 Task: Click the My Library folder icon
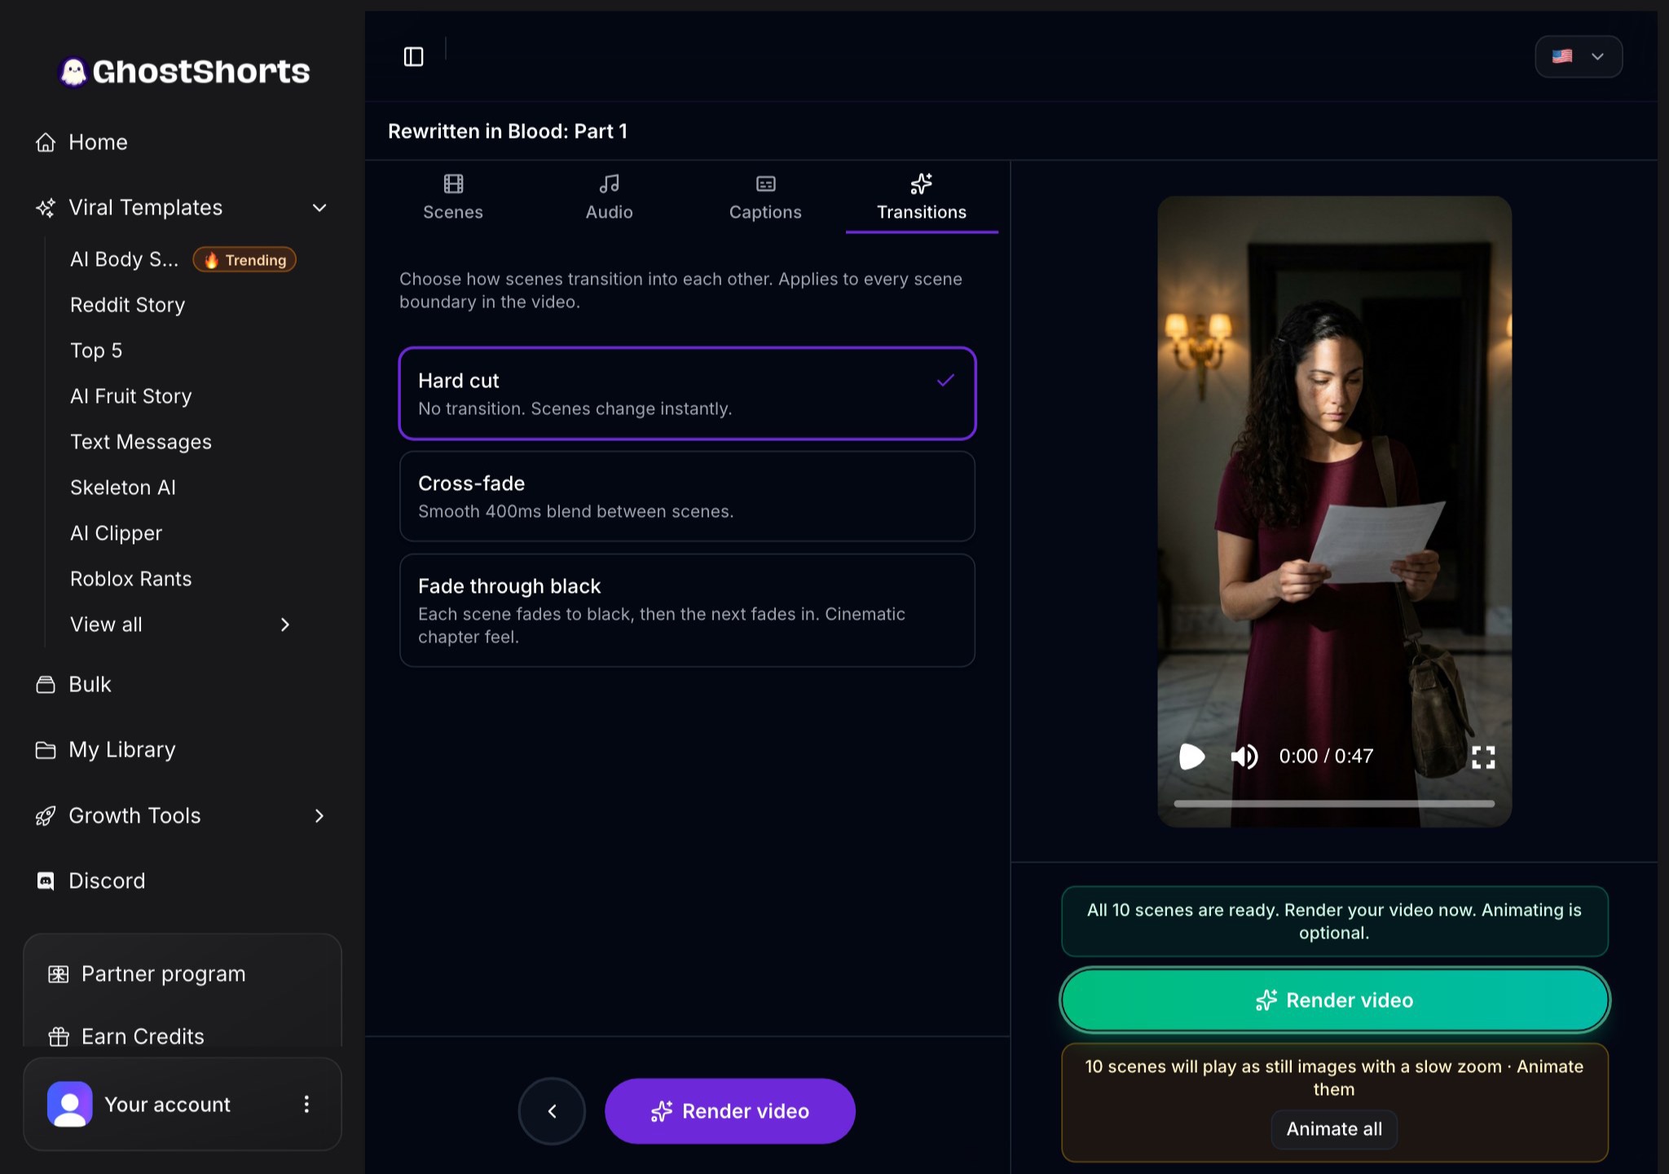(x=46, y=750)
